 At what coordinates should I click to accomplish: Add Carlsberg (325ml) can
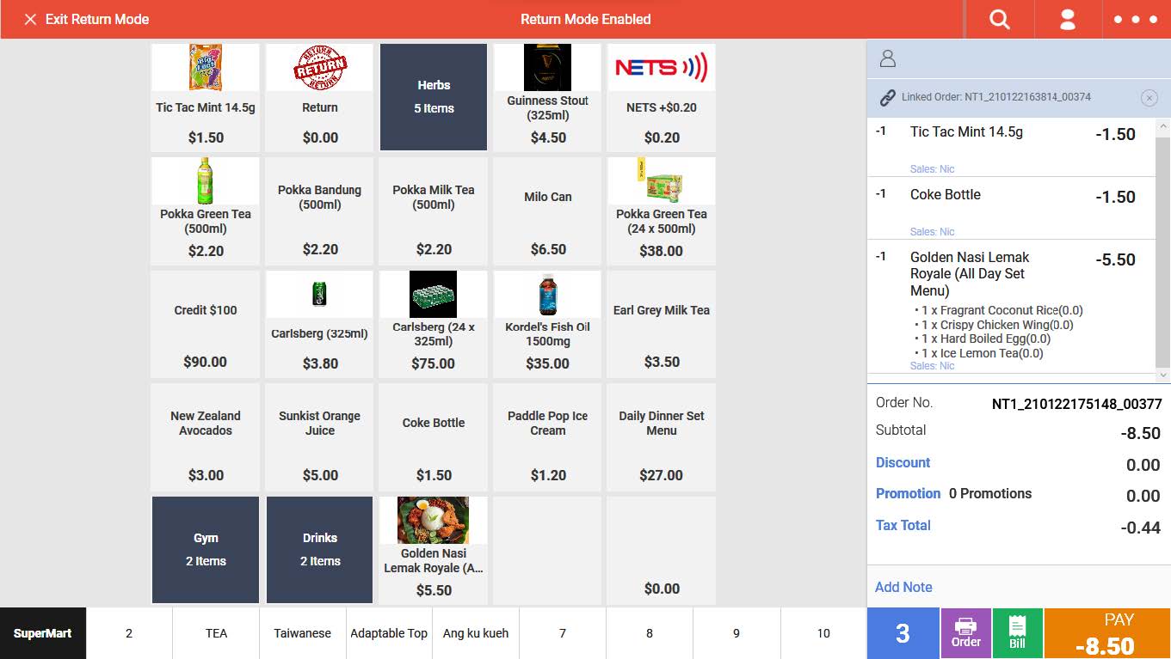[320, 324]
